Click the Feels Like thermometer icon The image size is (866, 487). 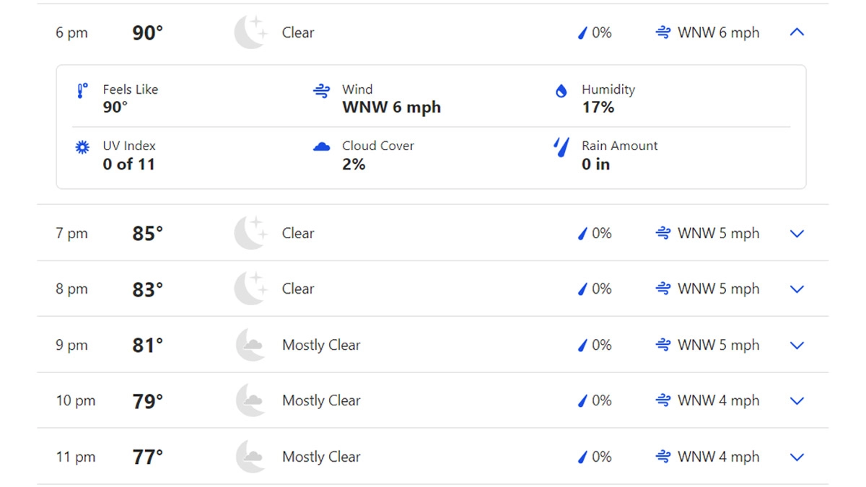click(82, 91)
